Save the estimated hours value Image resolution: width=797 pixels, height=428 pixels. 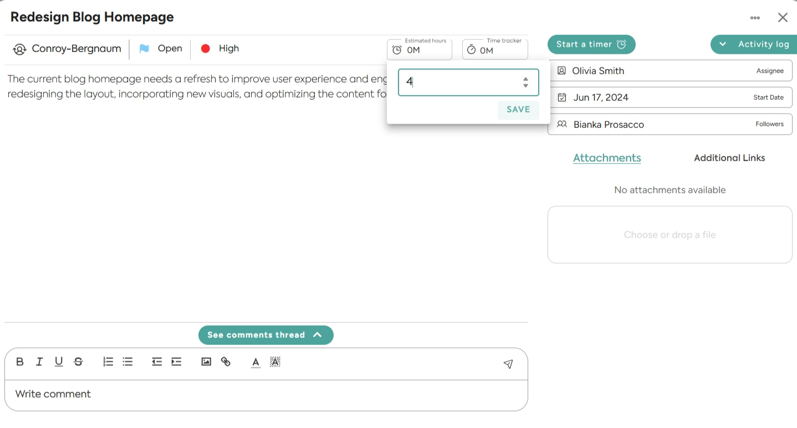(x=518, y=110)
